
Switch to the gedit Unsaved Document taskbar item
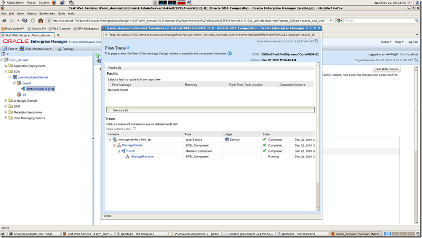pyautogui.click(x=195, y=234)
